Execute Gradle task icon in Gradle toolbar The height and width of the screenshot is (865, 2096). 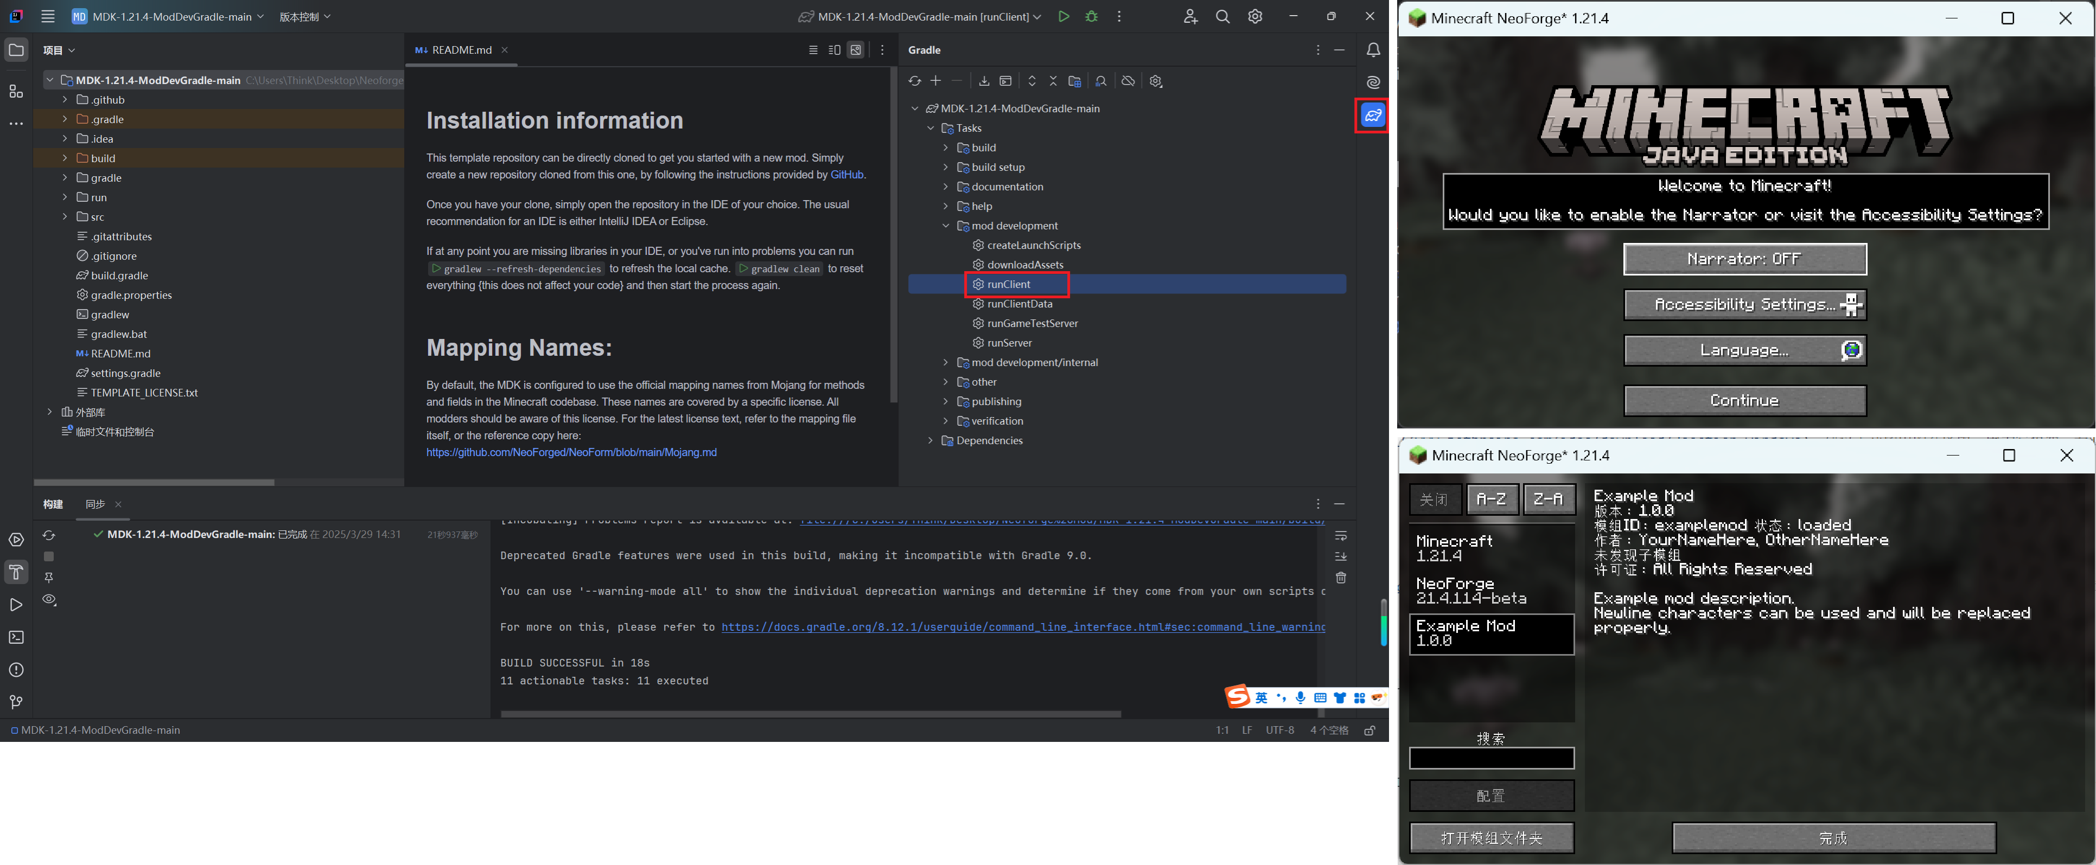point(1006,80)
